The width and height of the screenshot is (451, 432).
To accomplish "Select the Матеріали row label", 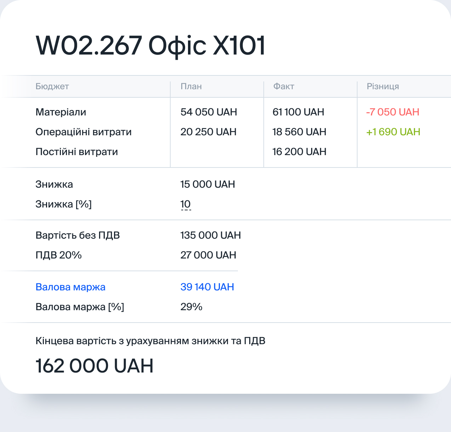I will [61, 112].
